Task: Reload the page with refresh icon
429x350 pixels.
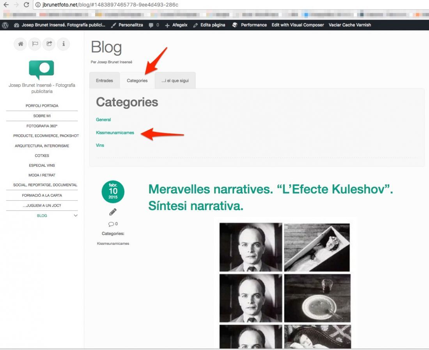Action: point(26,5)
